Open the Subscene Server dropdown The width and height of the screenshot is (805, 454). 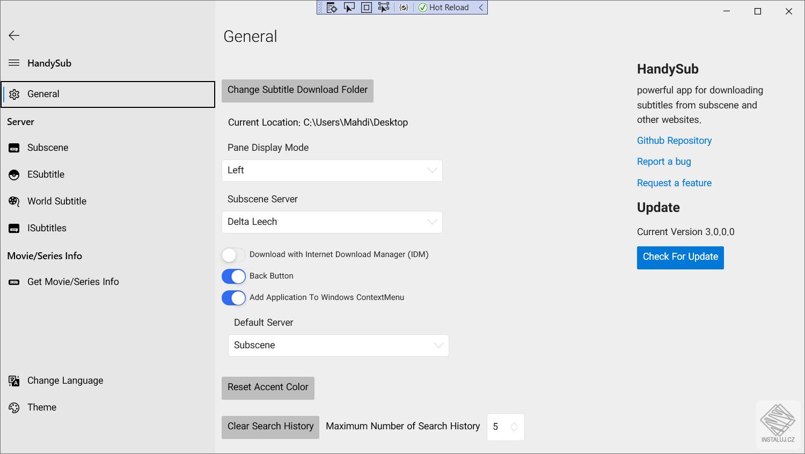tap(332, 222)
